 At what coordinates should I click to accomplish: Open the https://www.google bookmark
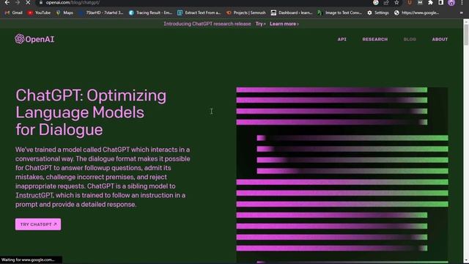pyautogui.click(x=417, y=12)
